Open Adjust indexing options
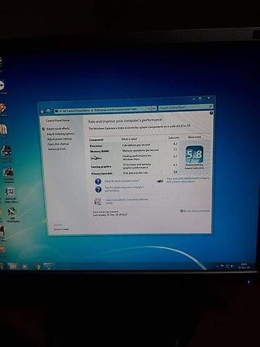 (60, 134)
